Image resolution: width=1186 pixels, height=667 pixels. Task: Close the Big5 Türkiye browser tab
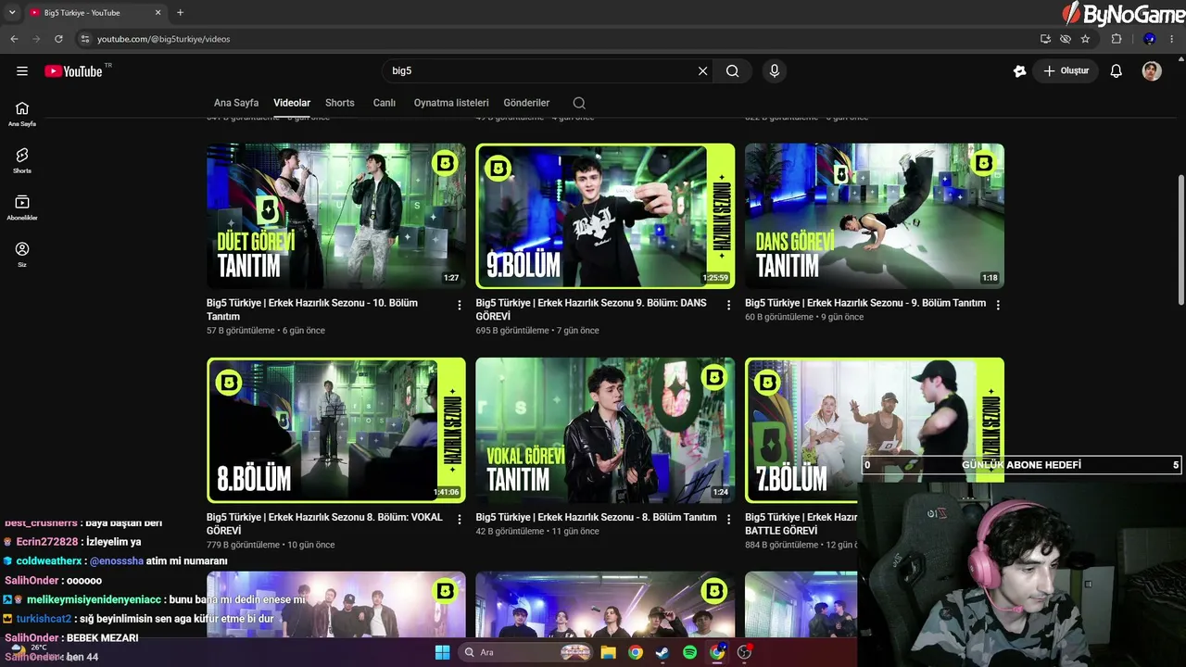click(x=158, y=13)
